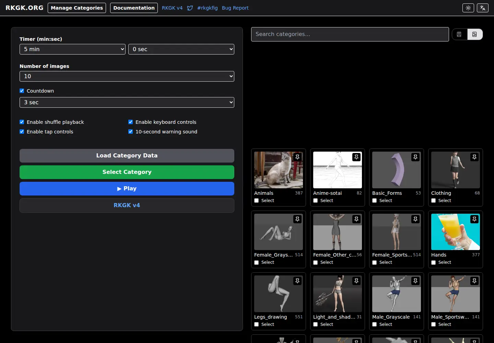Disable shuffle playback checkbox
The width and height of the screenshot is (494, 343).
click(x=22, y=122)
